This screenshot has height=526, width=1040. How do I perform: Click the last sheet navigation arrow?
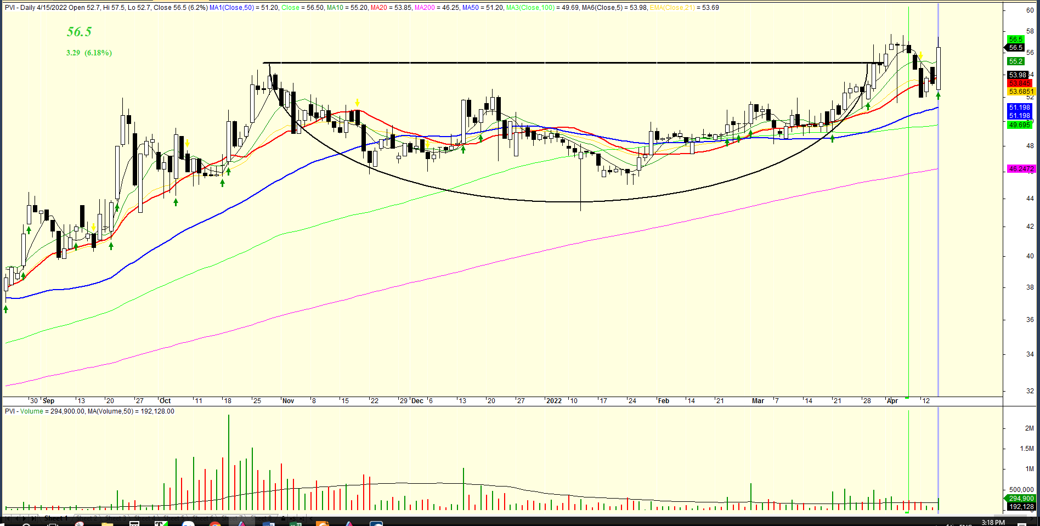[34, 518]
